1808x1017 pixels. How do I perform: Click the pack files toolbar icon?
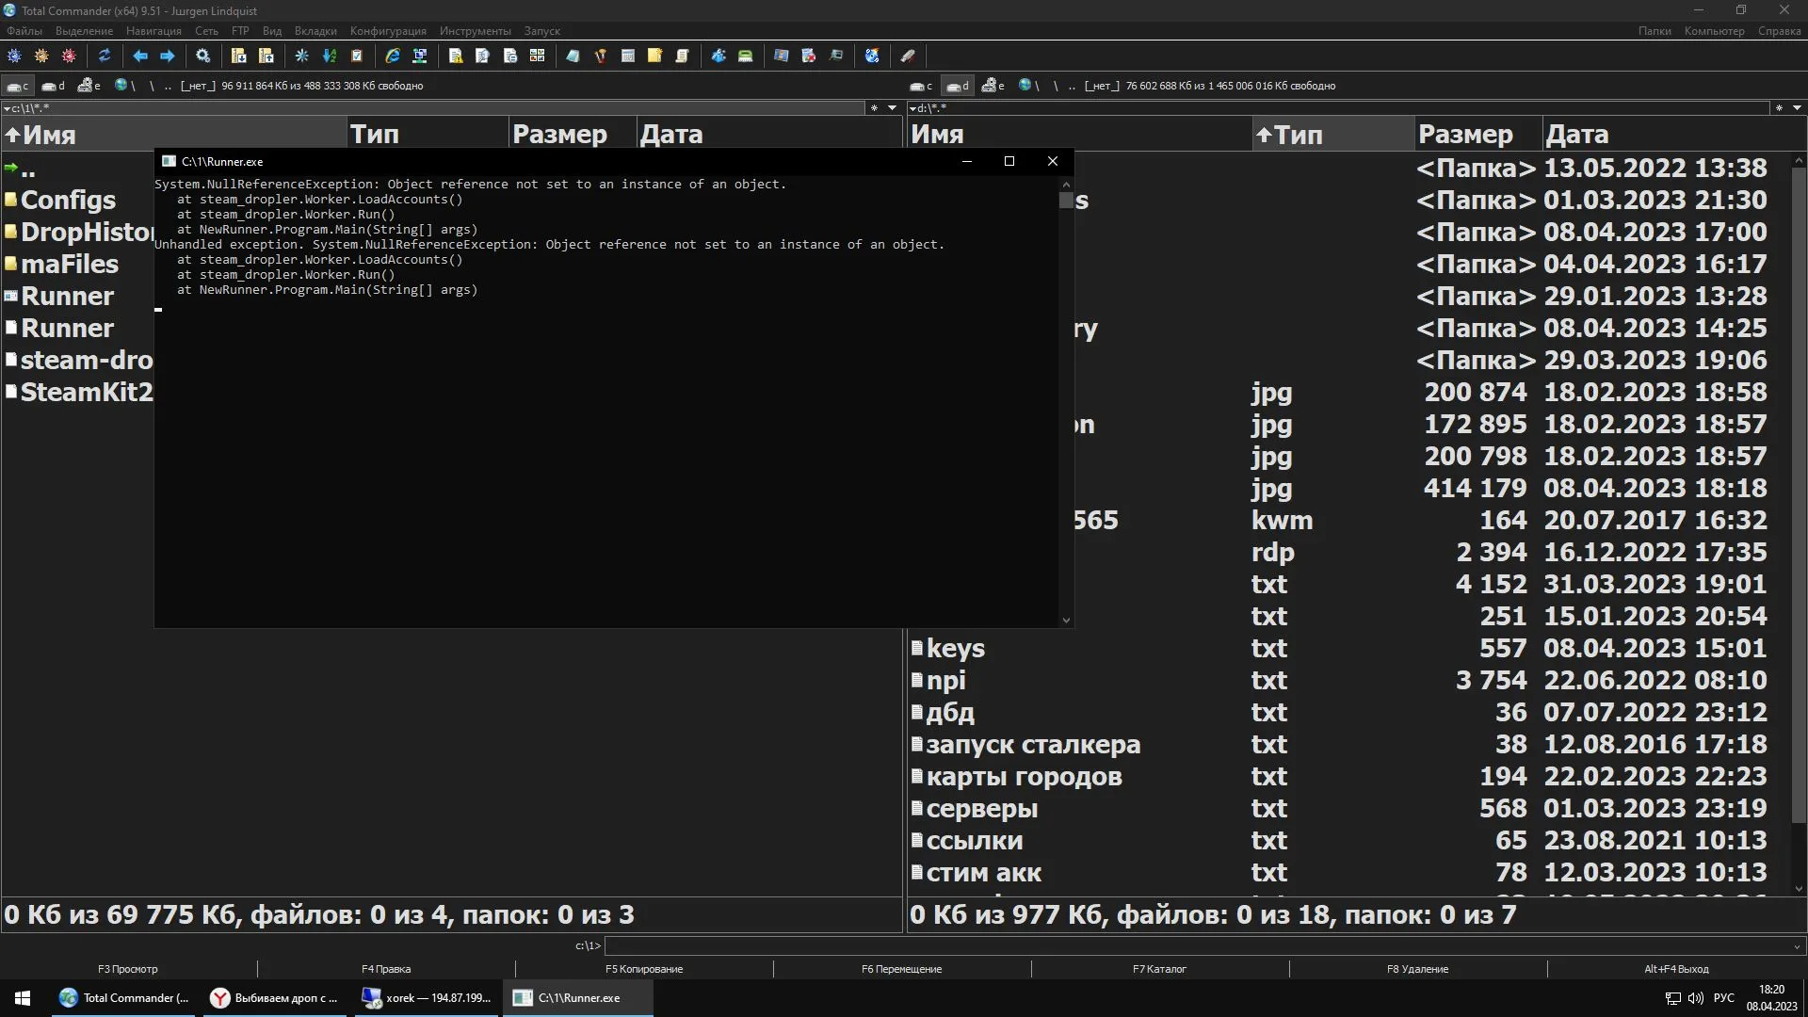[239, 56]
